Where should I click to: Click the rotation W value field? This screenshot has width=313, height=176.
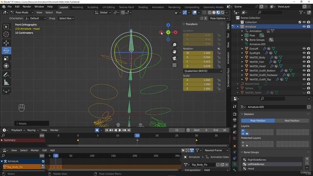[x=198, y=53]
